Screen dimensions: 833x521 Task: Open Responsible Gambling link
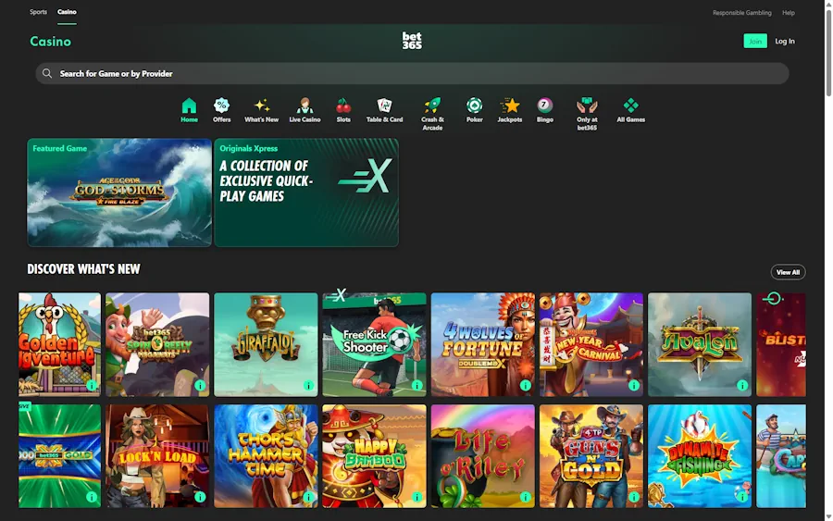point(741,13)
